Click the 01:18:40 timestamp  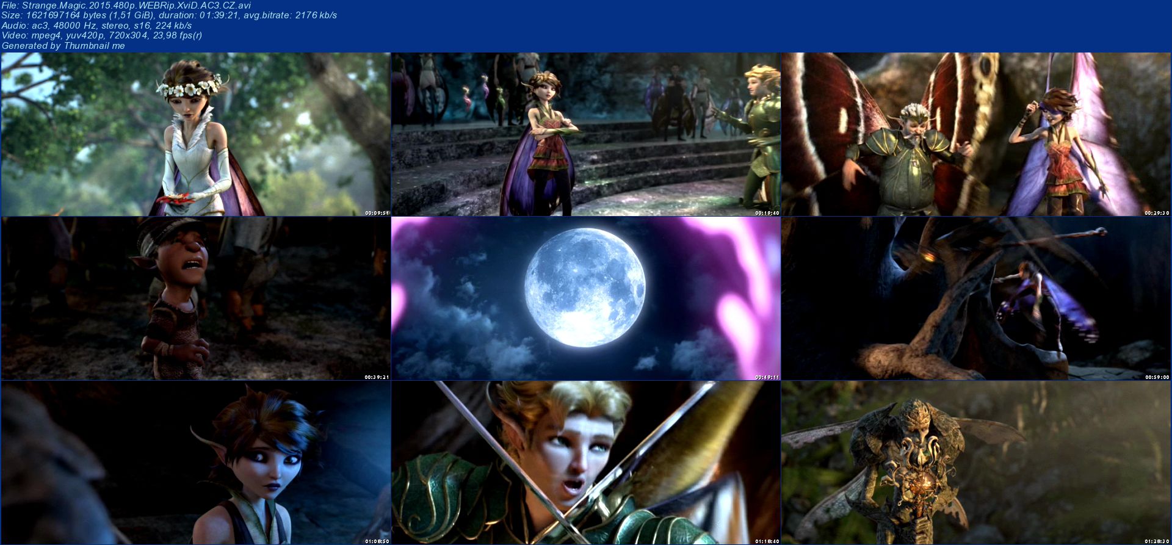pyautogui.click(x=767, y=541)
